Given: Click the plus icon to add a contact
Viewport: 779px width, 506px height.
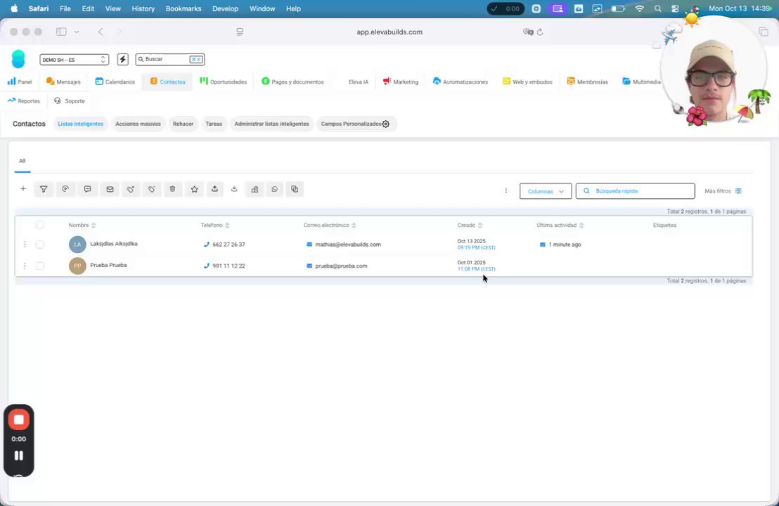Looking at the screenshot, I should pyautogui.click(x=23, y=188).
